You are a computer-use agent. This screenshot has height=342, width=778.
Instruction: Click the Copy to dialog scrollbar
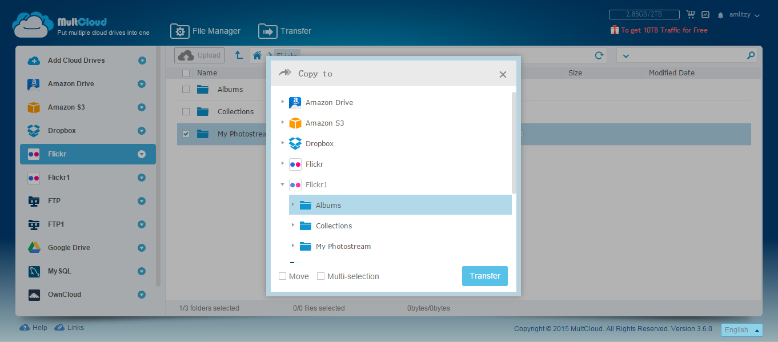coord(514,143)
